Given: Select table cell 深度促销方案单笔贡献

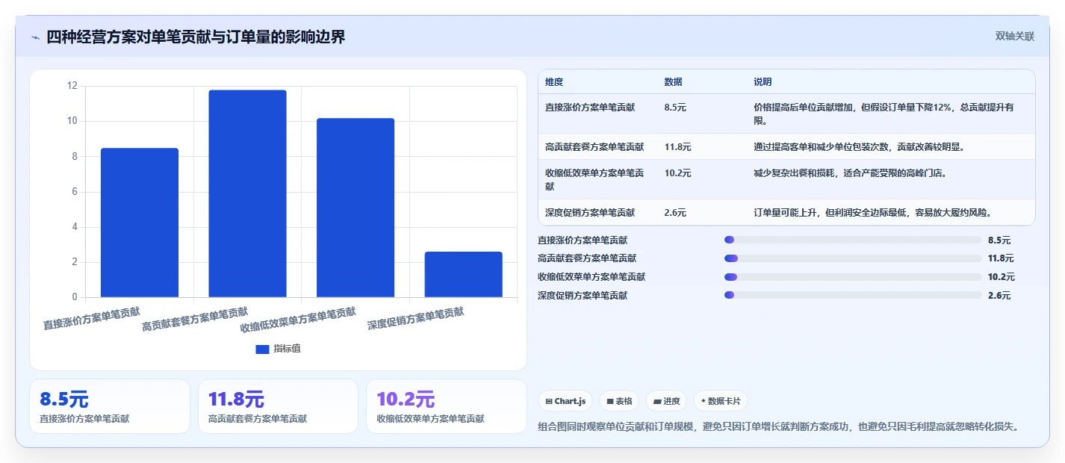Looking at the screenshot, I should [x=590, y=213].
